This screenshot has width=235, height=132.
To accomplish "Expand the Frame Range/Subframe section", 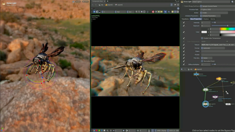I will click(x=183, y=6).
